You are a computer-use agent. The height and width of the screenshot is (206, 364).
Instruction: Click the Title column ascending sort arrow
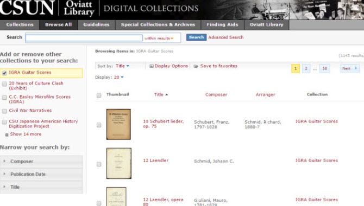(167, 94)
